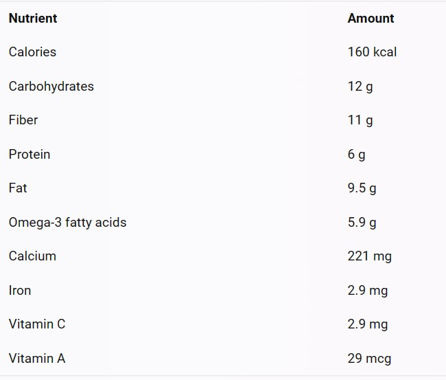
Task: Select the Vitamin A row label
Action: 37,358
